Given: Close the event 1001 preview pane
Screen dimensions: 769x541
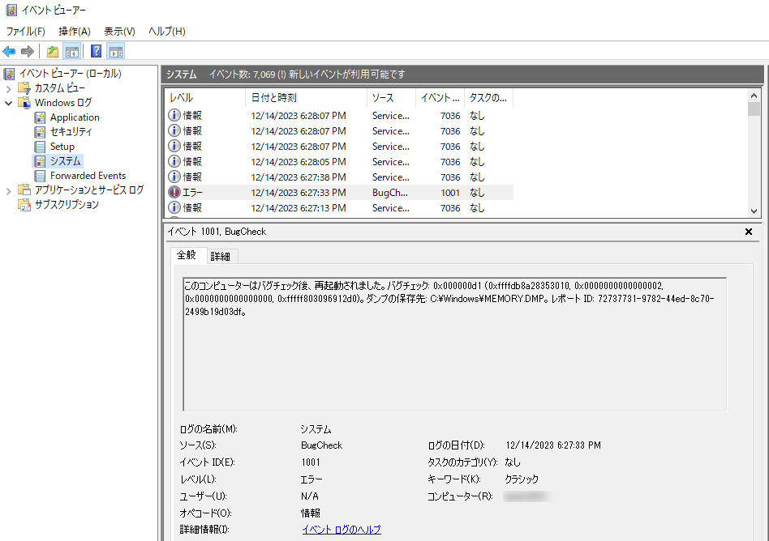Looking at the screenshot, I should click(749, 232).
